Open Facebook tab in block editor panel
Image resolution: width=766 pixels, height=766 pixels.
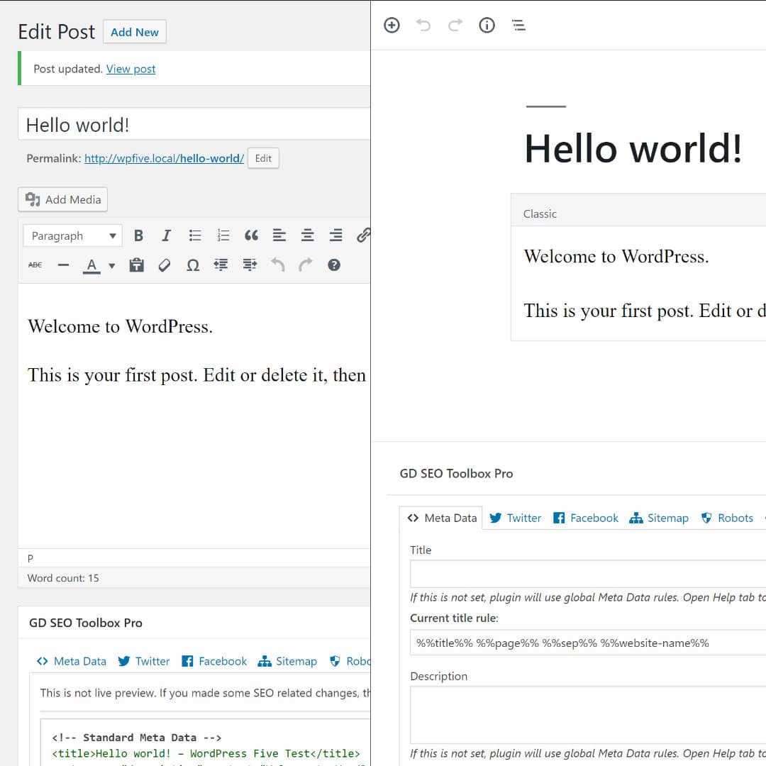586,518
